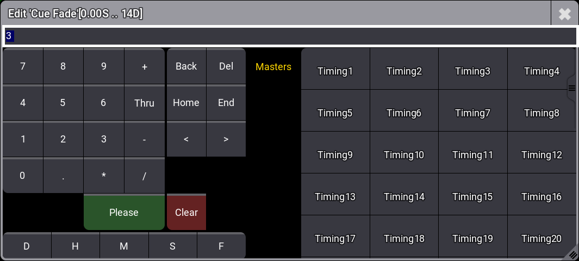This screenshot has height=261, width=579.
Task: Tap the decimal point key
Action: [x=63, y=176]
